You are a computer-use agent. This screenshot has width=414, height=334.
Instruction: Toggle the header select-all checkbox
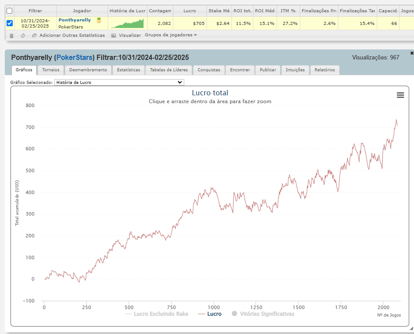coord(10,11)
